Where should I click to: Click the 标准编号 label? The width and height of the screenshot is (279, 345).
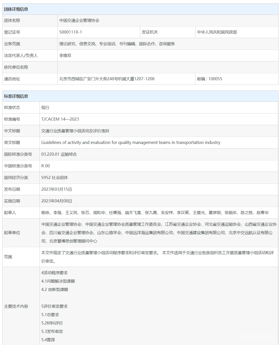click(12, 119)
